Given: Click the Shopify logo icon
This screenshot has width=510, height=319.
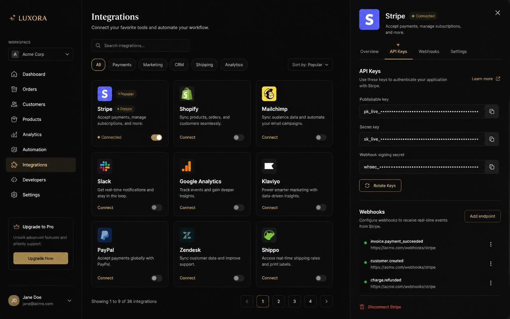Looking at the screenshot, I should tap(187, 94).
